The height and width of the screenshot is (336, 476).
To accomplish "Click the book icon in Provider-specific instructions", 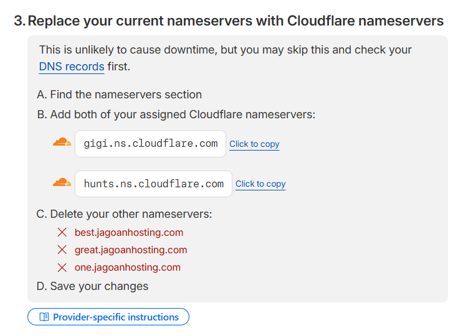I will click(44, 317).
